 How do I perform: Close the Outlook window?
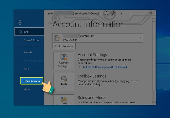(x=151, y=13)
